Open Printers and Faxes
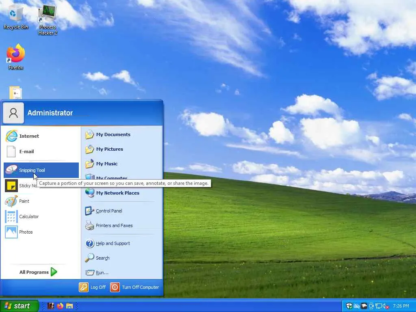 122,225
